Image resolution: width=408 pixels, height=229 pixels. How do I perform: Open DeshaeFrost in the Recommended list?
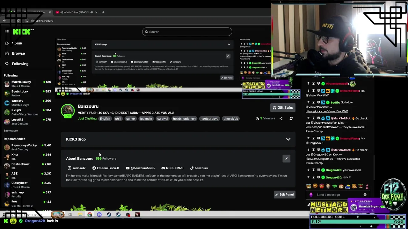point(27,166)
